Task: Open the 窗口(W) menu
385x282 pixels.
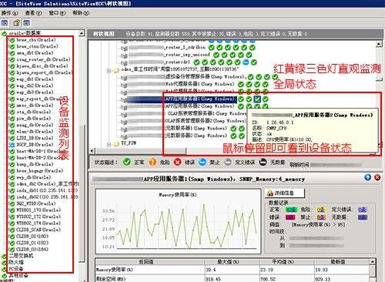Action: [57, 12]
